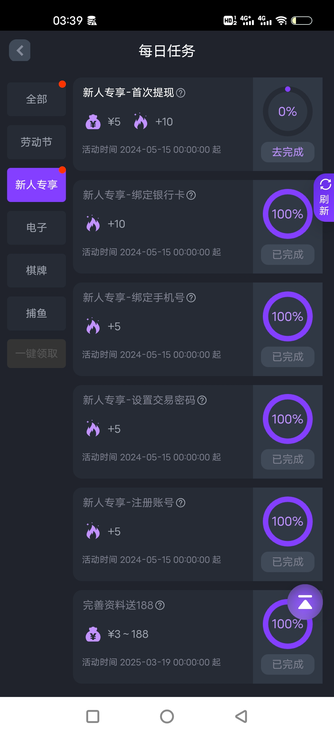Viewport: 334px width, 736px height.
Task: Tap the refresh (刷新) side button
Action: tap(324, 198)
